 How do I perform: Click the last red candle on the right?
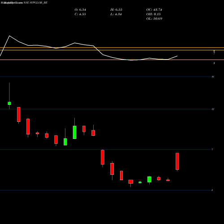tap(177, 161)
